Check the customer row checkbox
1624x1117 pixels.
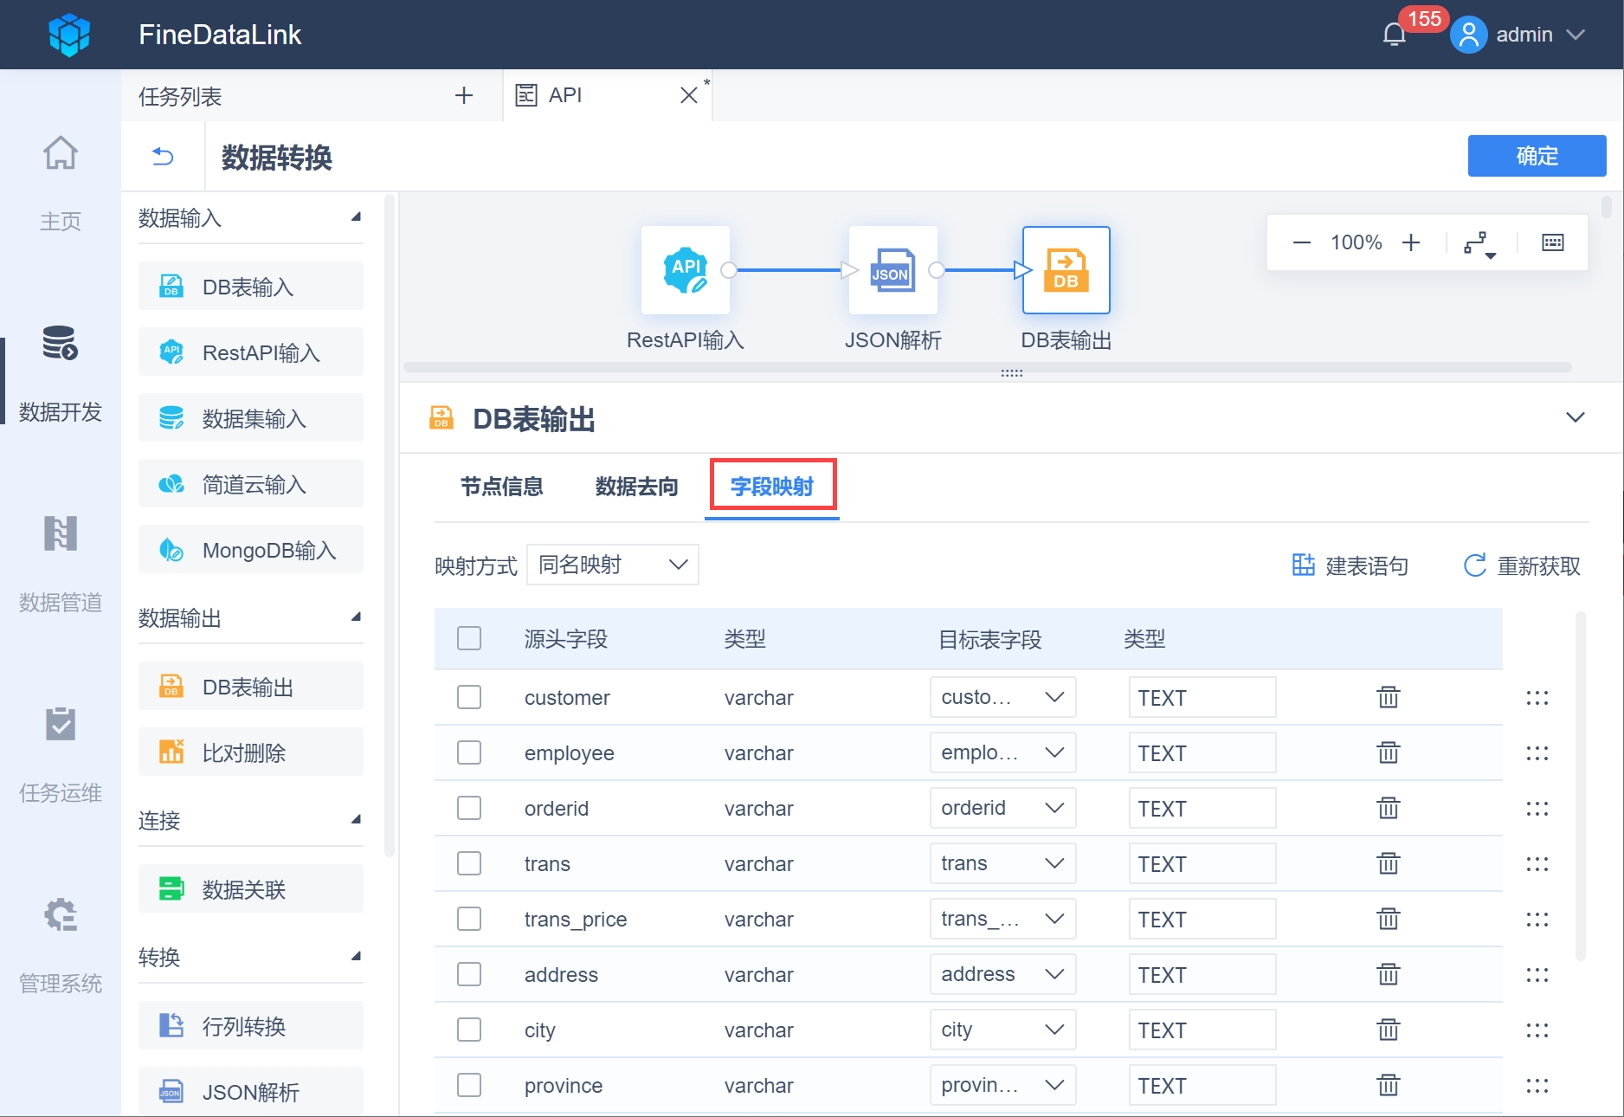click(x=469, y=697)
